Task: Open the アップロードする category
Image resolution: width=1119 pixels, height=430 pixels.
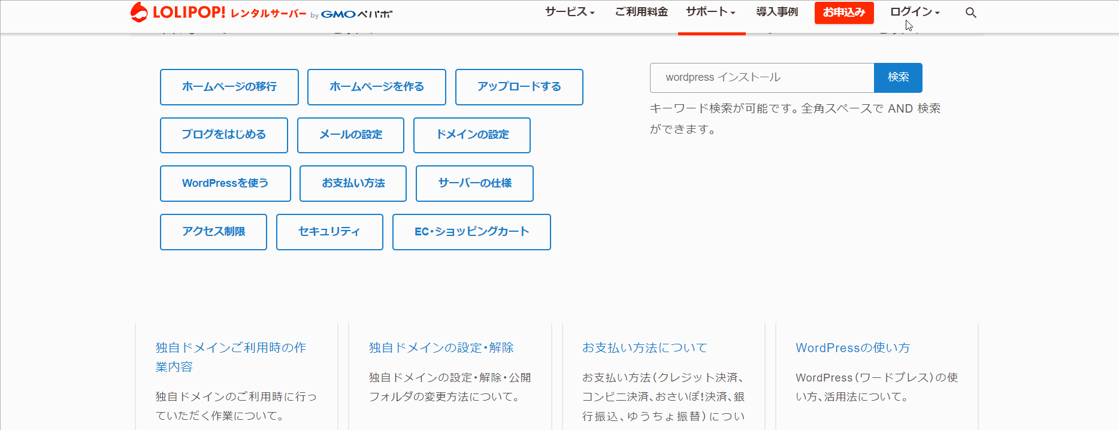Action: point(519,87)
